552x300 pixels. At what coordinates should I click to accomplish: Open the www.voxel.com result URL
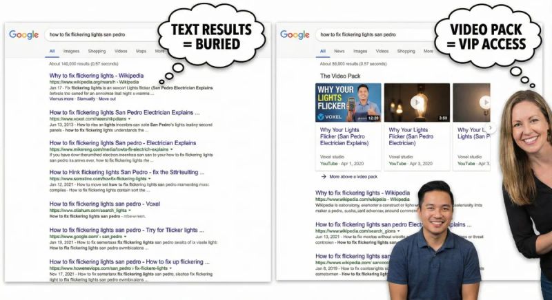click(88, 119)
